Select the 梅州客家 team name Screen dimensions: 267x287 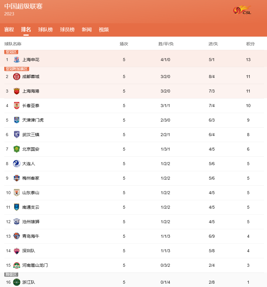point(31,178)
